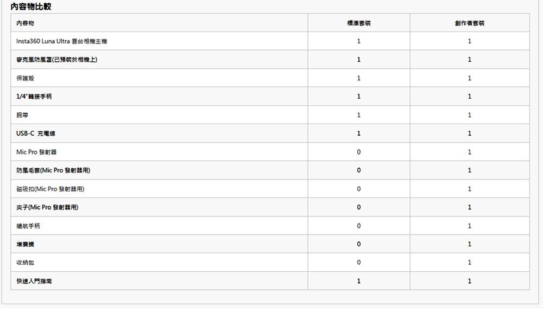Click the 快速入門指南 row label
This screenshot has height=312, width=543.
pos(34,281)
